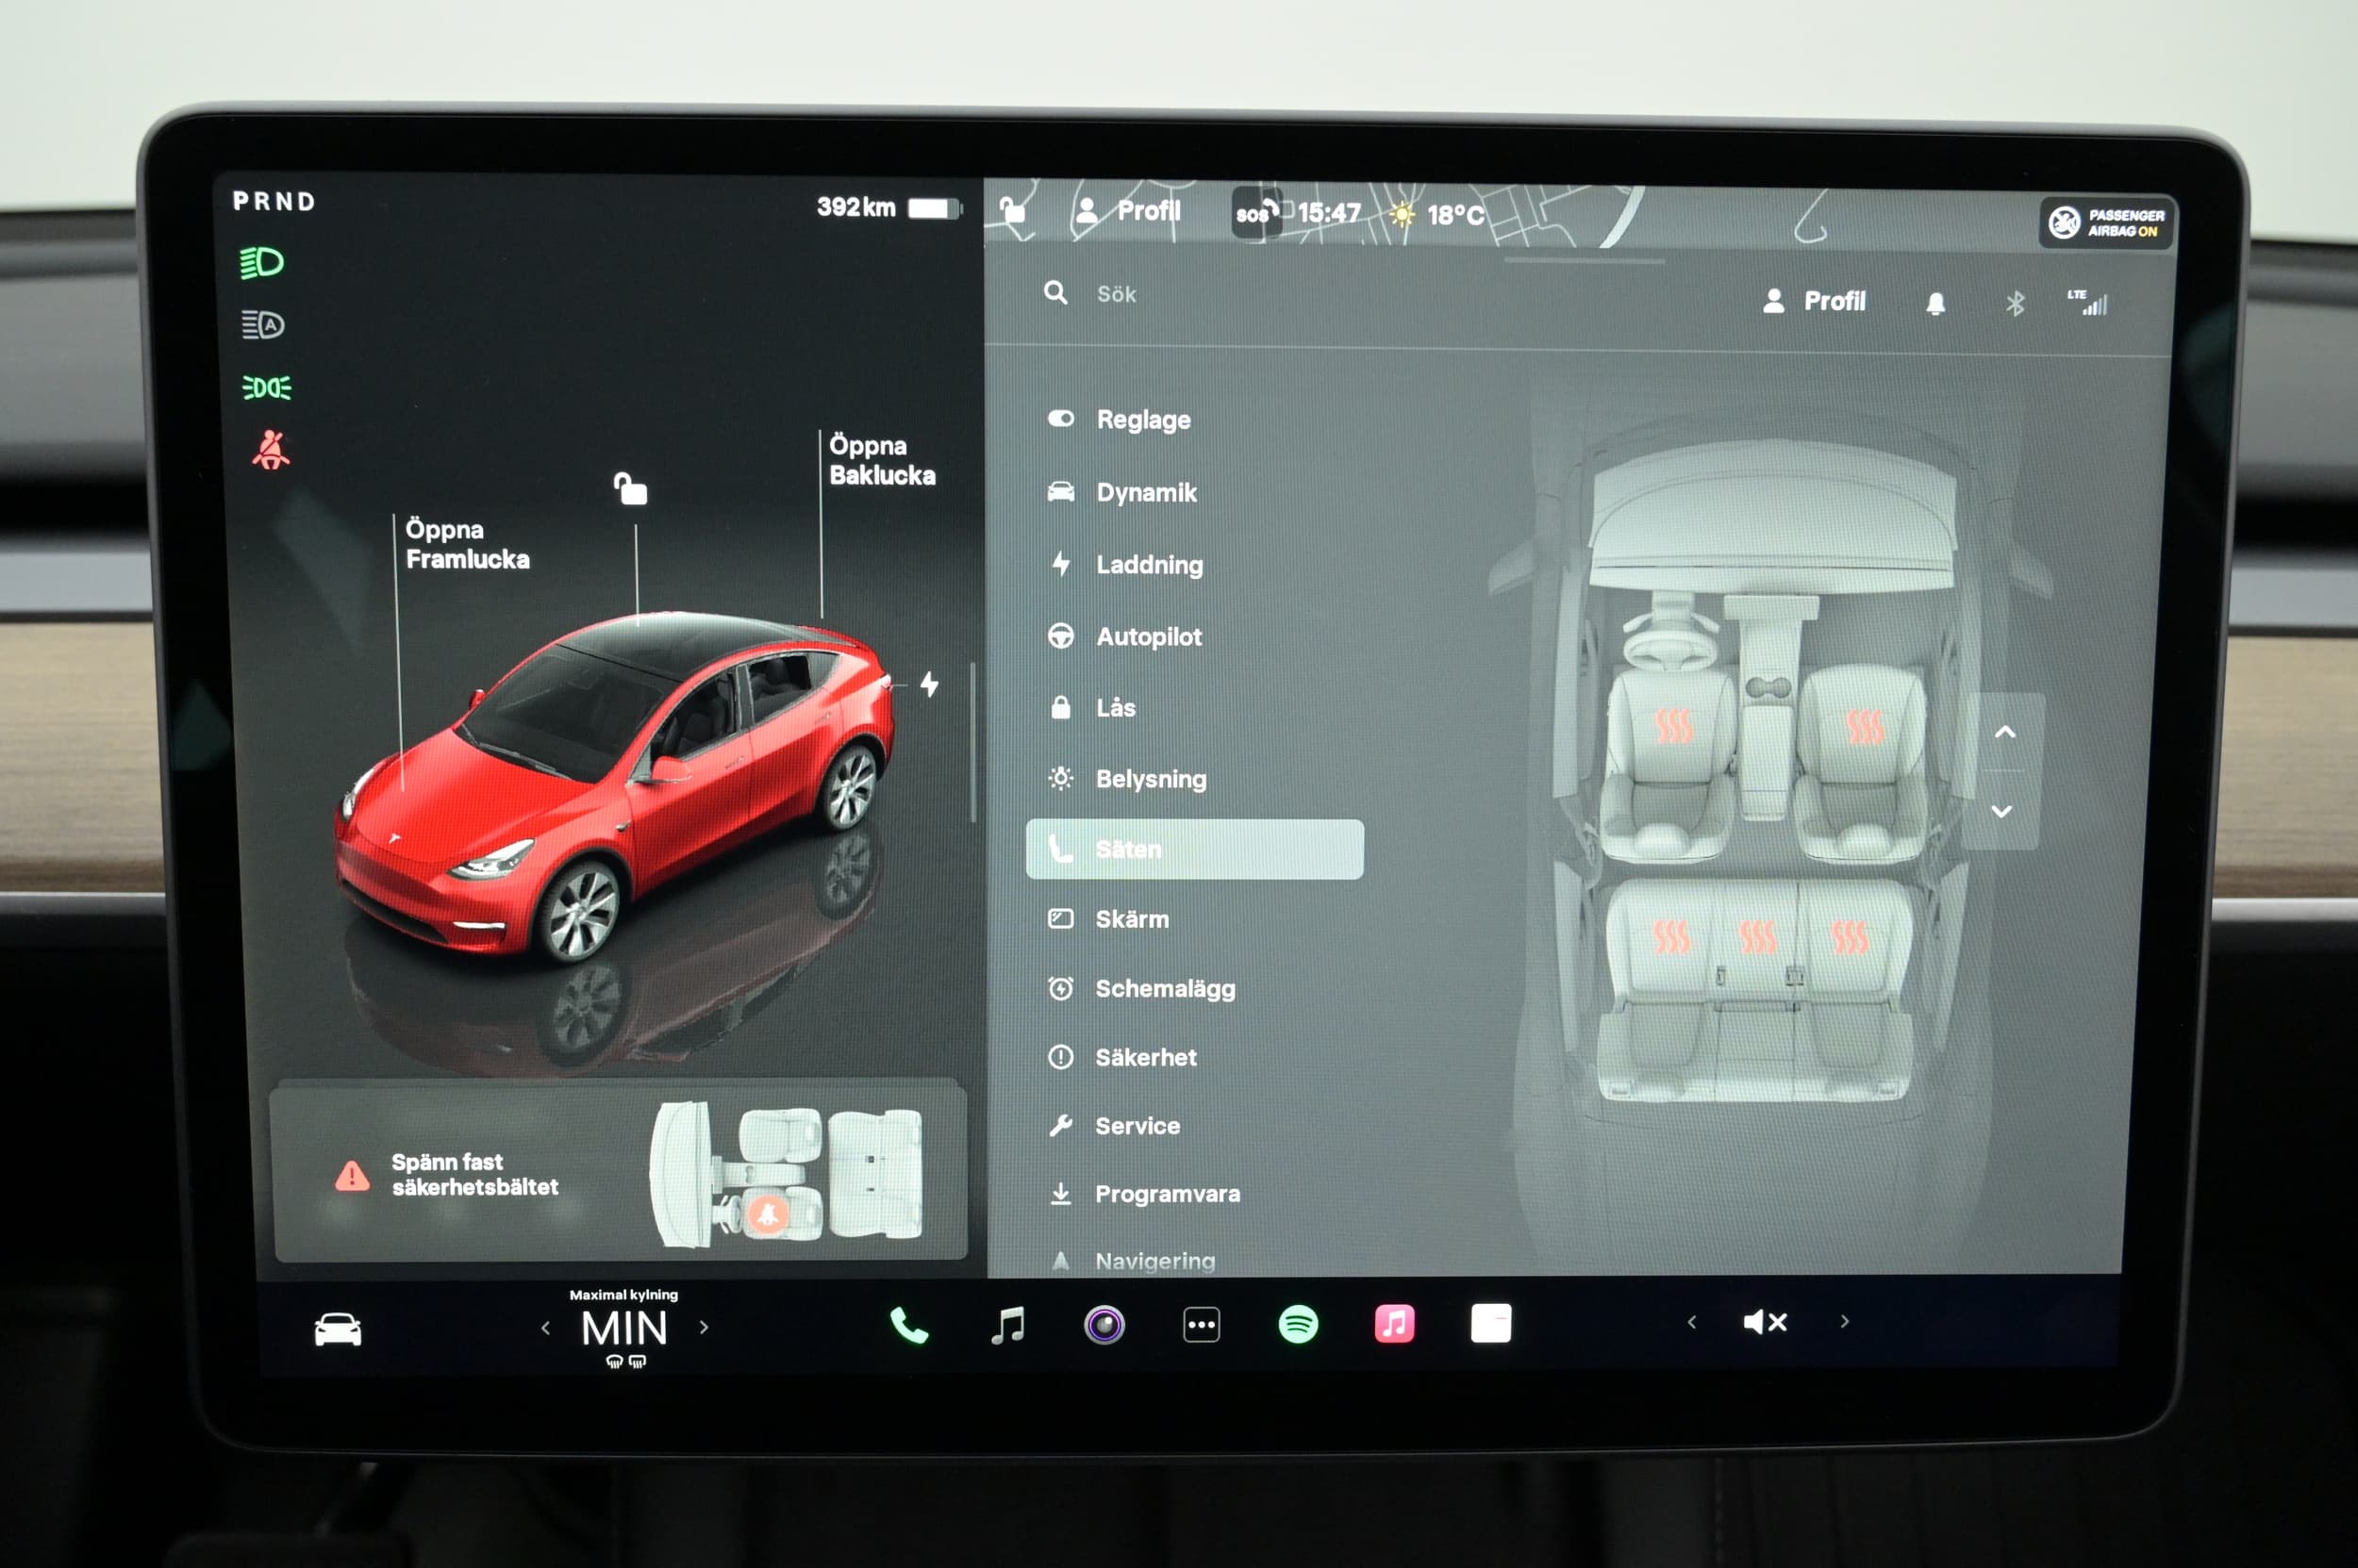Tap the parking lights indicator icon
The height and width of the screenshot is (1568, 2358).
[x=266, y=387]
